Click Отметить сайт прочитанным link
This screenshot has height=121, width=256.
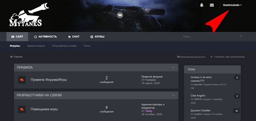228,57
